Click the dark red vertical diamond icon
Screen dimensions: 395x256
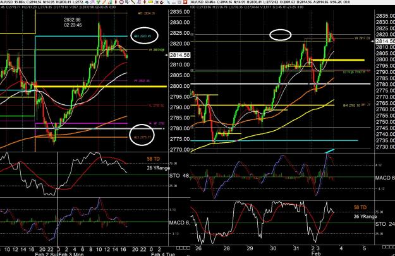point(116,2)
